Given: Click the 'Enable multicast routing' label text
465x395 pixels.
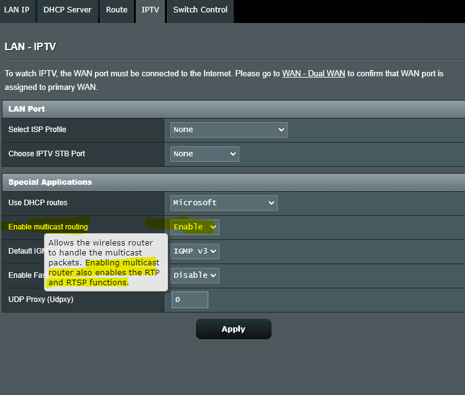Looking at the screenshot, I should click(48, 227).
